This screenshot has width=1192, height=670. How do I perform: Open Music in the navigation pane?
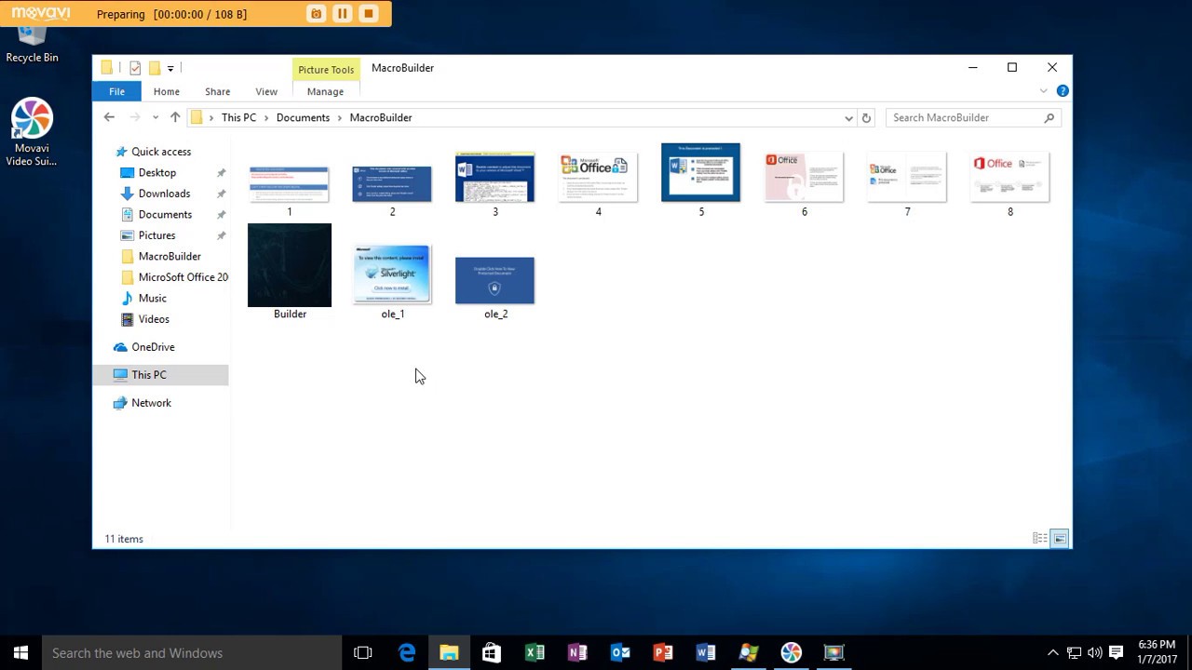[153, 298]
